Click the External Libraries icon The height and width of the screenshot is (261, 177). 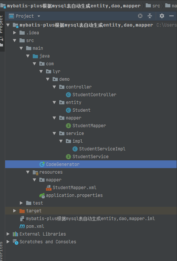tap(15, 234)
